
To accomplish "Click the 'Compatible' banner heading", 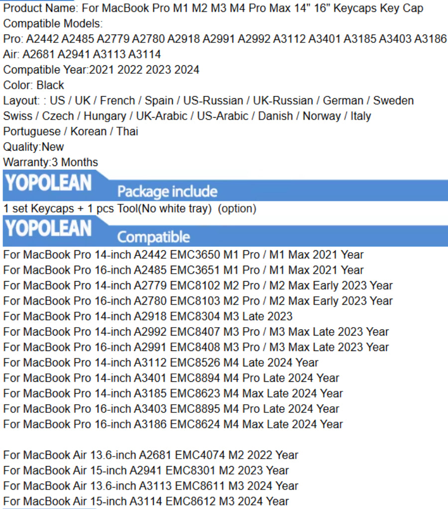I will pyautogui.click(x=154, y=237).
